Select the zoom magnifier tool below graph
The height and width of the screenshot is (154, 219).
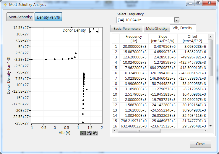tap(89, 133)
